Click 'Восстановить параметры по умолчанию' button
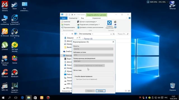This screenshot has height=100, width=179. click(x=89, y=66)
